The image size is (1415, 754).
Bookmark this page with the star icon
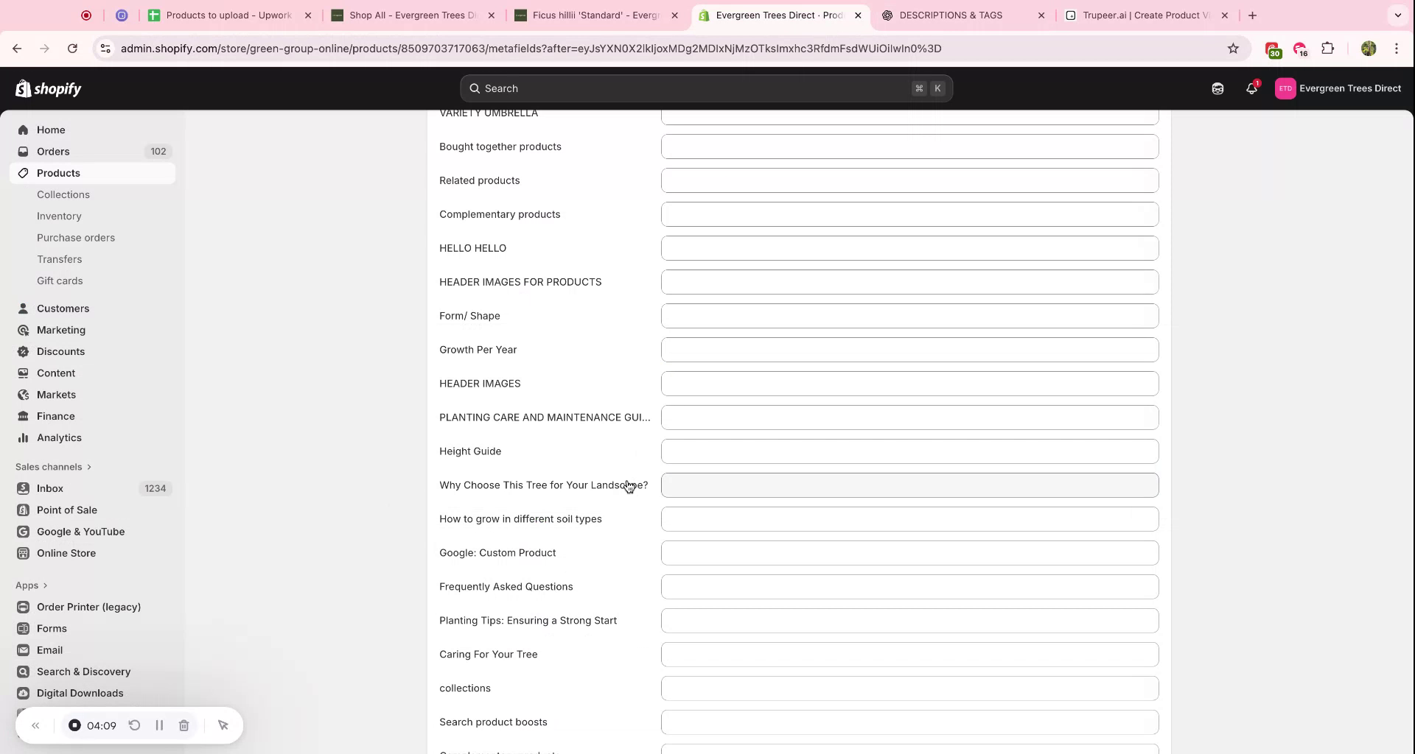[1234, 49]
